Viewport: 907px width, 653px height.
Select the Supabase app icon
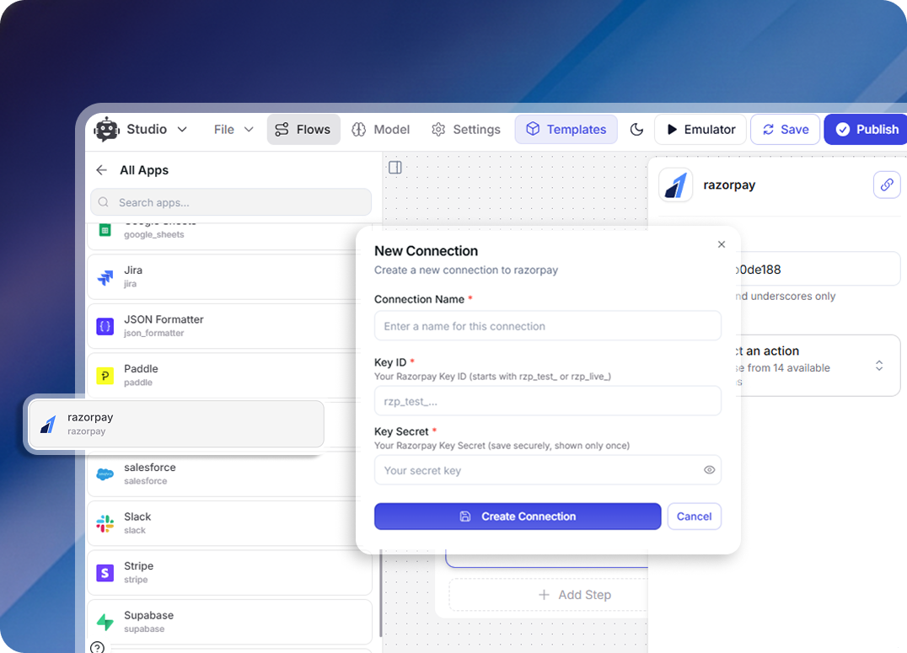click(x=104, y=621)
